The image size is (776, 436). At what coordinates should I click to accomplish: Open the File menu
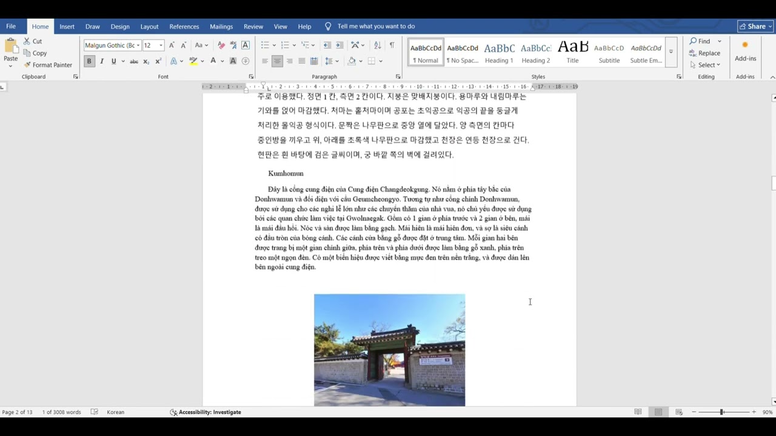tap(11, 26)
